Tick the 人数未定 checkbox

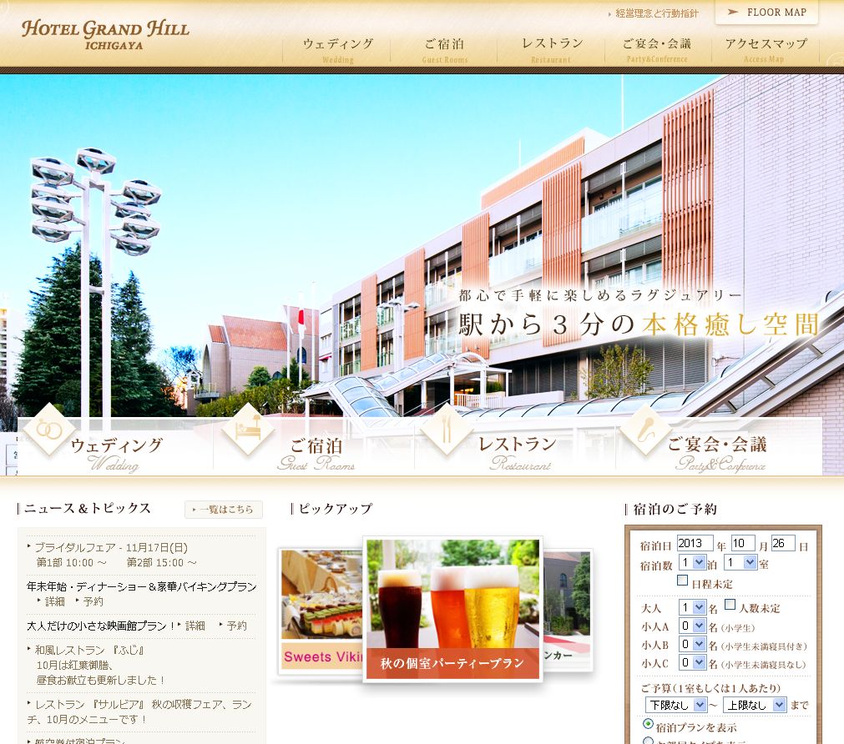click(730, 605)
